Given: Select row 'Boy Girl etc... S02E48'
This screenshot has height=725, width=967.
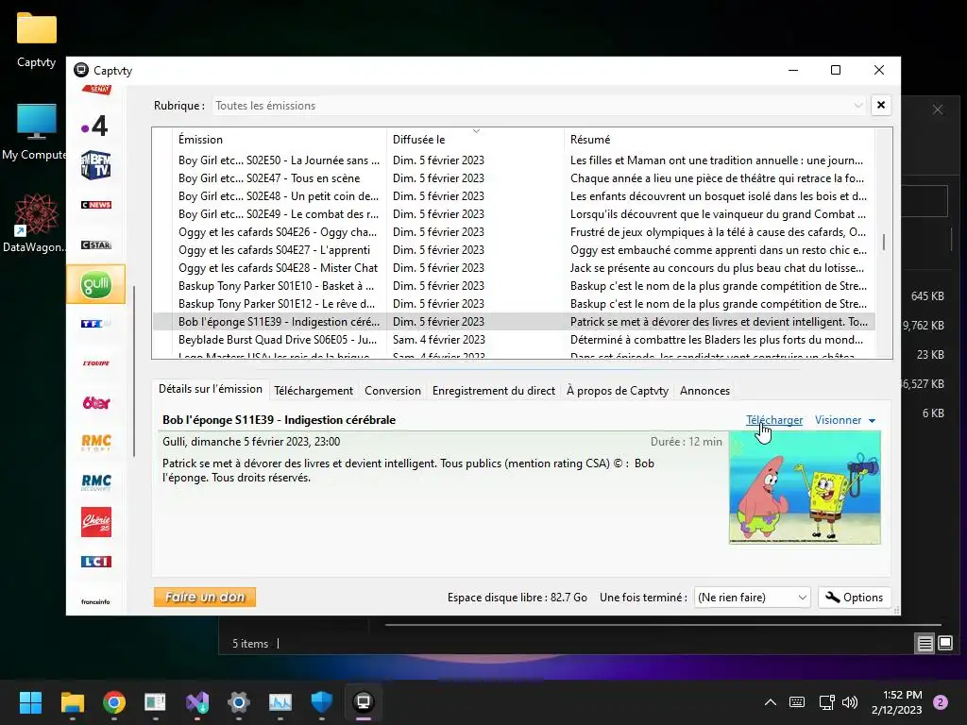Looking at the screenshot, I should click(513, 196).
